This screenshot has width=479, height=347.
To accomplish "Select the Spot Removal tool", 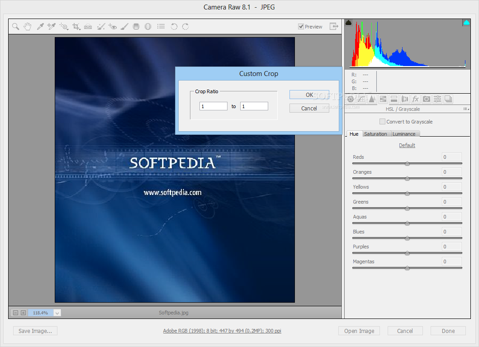I will tap(101, 27).
